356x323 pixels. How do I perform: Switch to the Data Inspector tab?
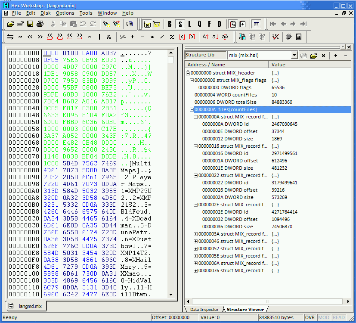coord(204,309)
